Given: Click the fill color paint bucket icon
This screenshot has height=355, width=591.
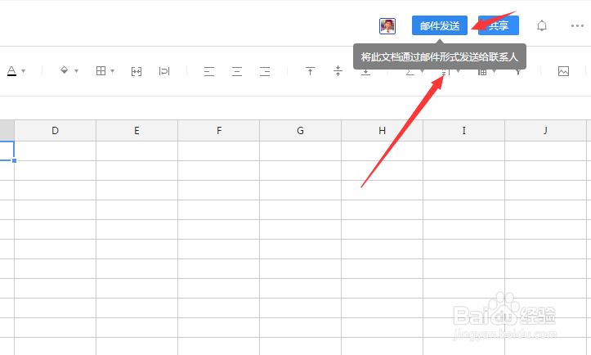Looking at the screenshot, I should pyautogui.click(x=64, y=71).
